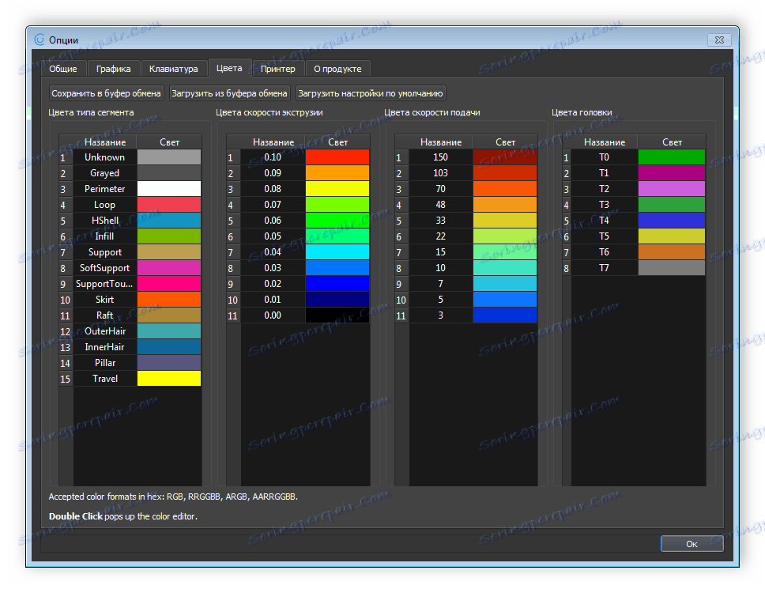
Task: Click Загрузить из буфера обмена button
Action: click(229, 93)
